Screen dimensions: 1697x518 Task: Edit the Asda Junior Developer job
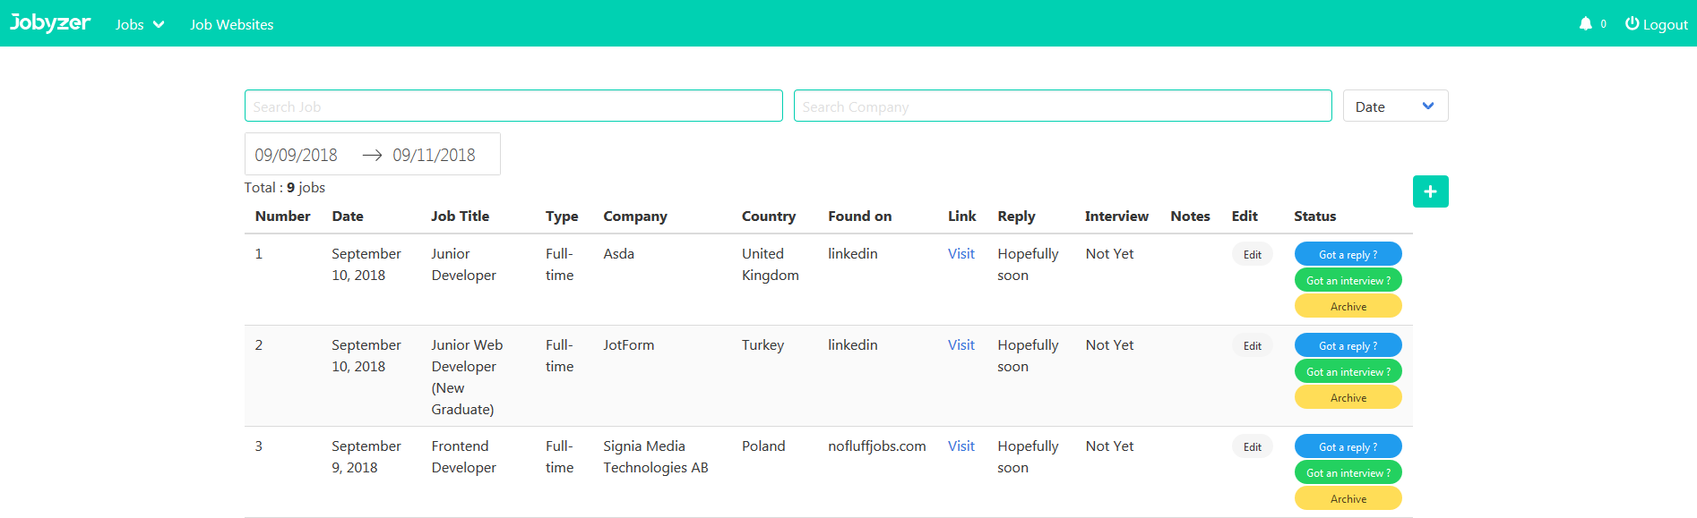1252,255
